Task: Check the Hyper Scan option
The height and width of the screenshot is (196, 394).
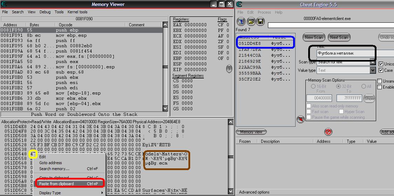Action: (x=341, y=111)
